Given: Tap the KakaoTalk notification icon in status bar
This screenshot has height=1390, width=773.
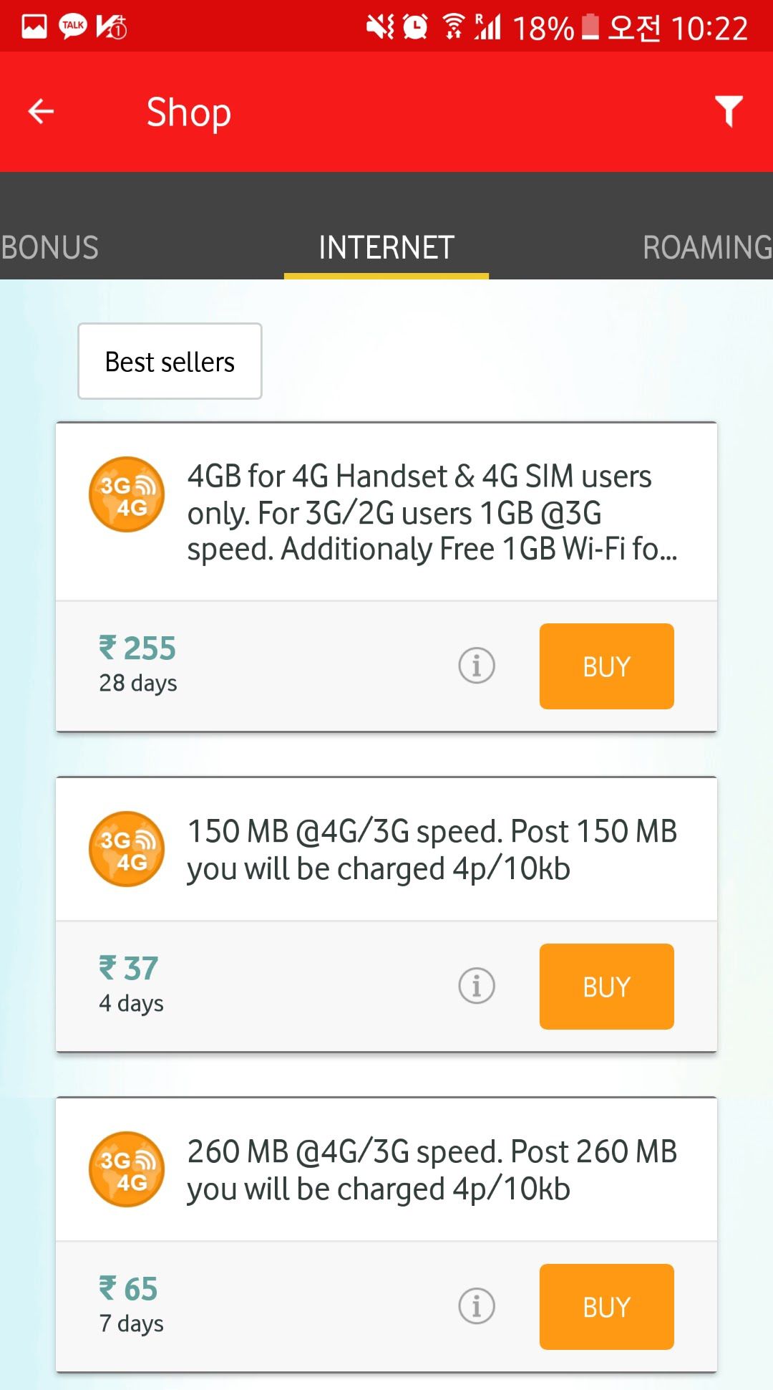Looking at the screenshot, I should pyautogui.click(x=72, y=27).
